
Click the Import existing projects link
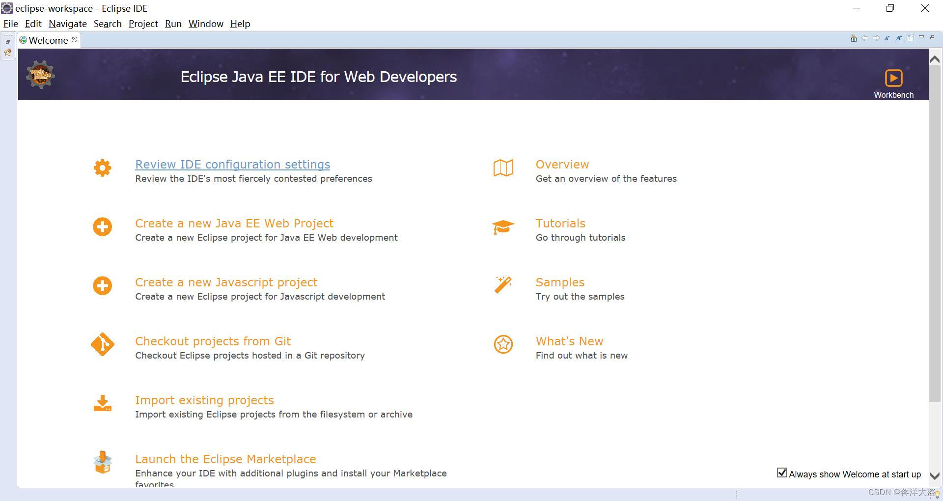click(204, 400)
